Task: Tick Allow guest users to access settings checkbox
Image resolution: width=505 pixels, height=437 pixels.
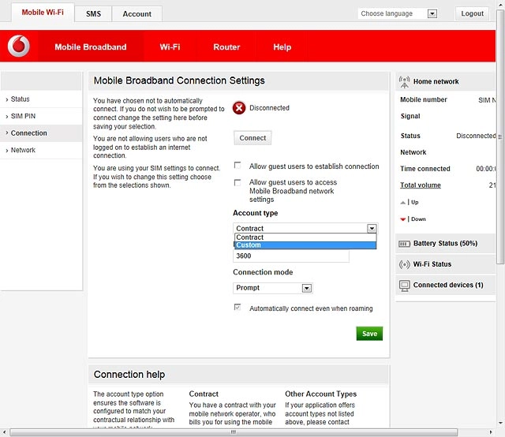Action: [238, 182]
